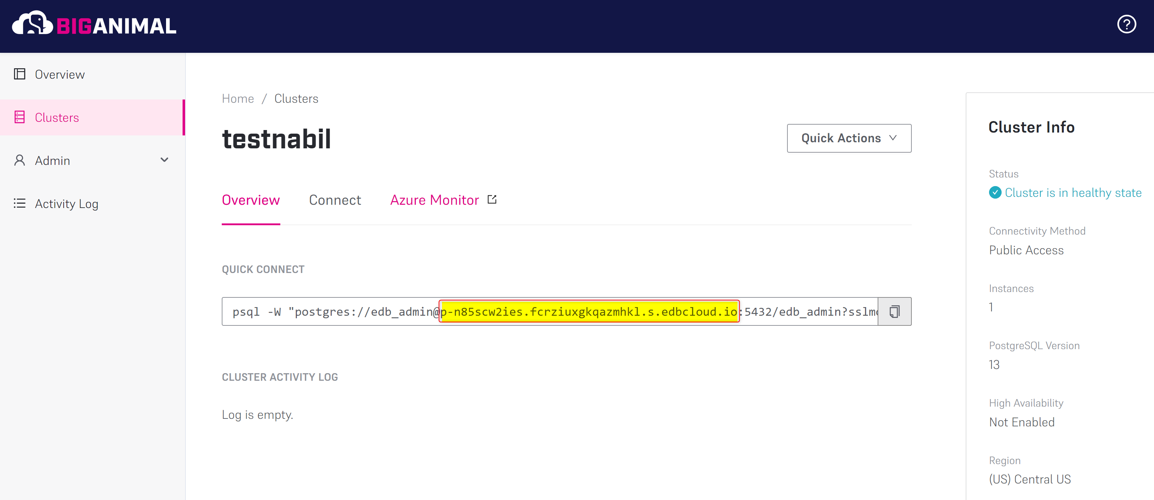The height and width of the screenshot is (500, 1154).
Task: Open the Azure Monitor link
Action: point(435,200)
